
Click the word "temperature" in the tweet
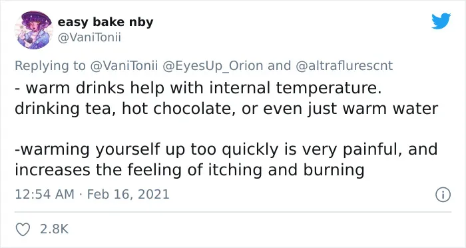point(329,89)
